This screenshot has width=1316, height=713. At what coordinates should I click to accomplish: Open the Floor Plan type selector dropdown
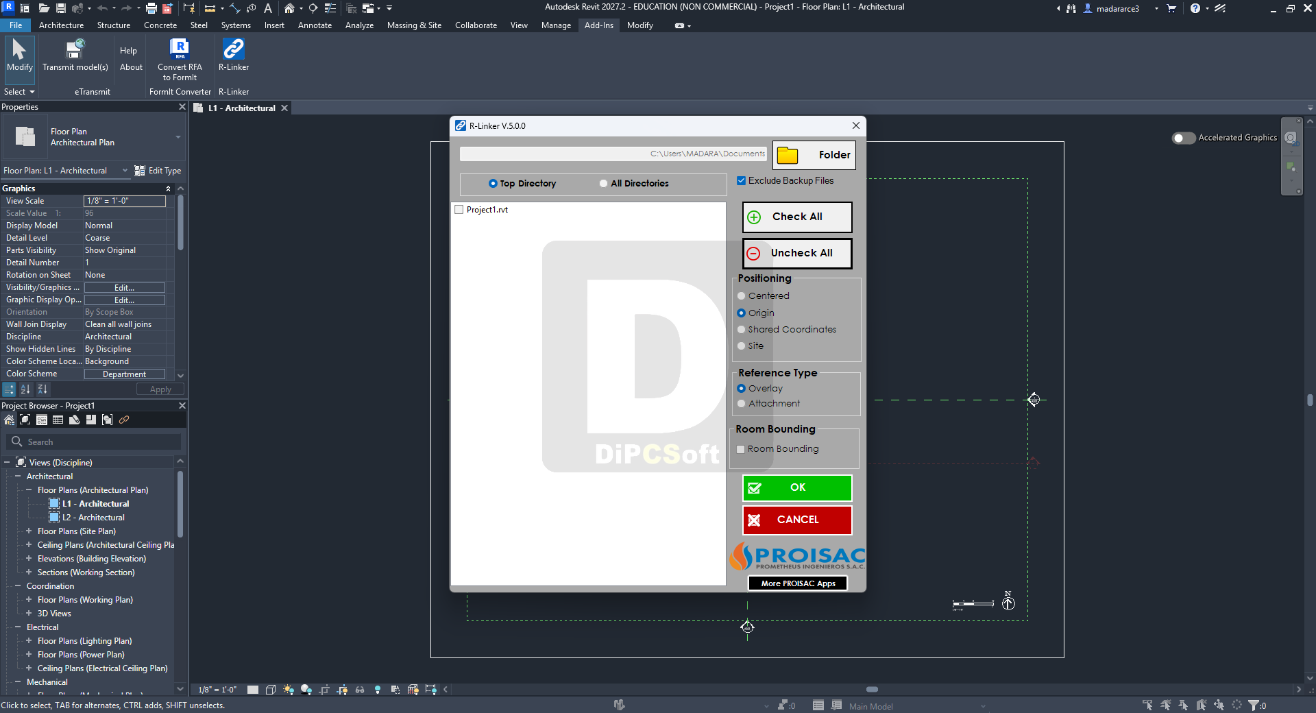pyautogui.click(x=178, y=137)
